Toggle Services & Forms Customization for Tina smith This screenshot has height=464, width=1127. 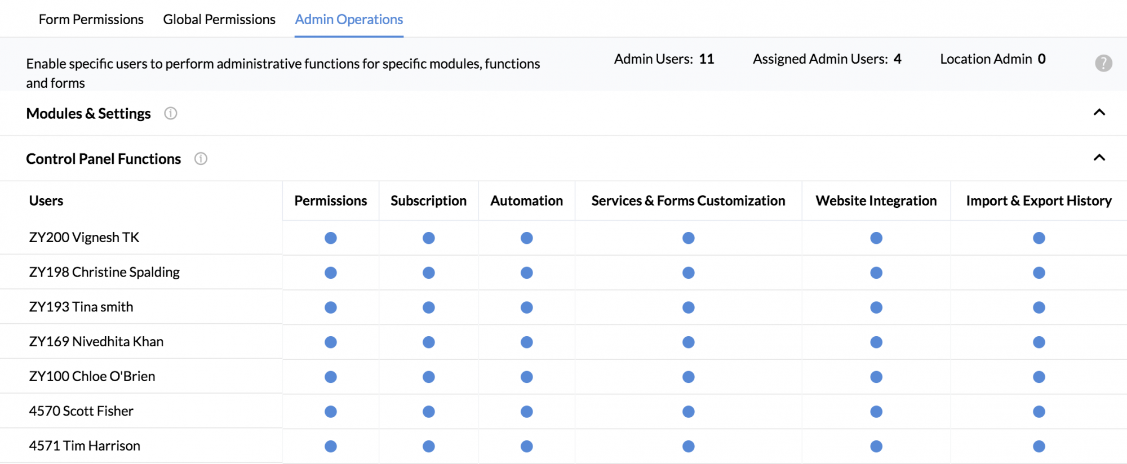689,307
